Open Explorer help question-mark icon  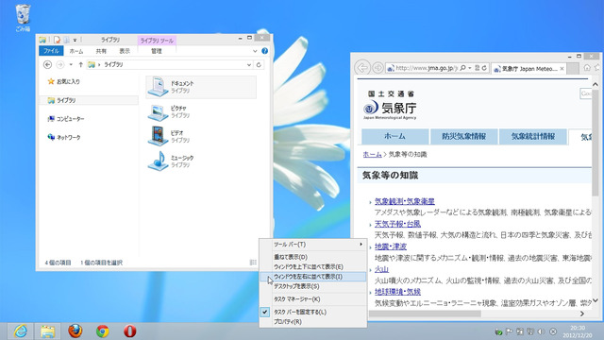(264, 51)
